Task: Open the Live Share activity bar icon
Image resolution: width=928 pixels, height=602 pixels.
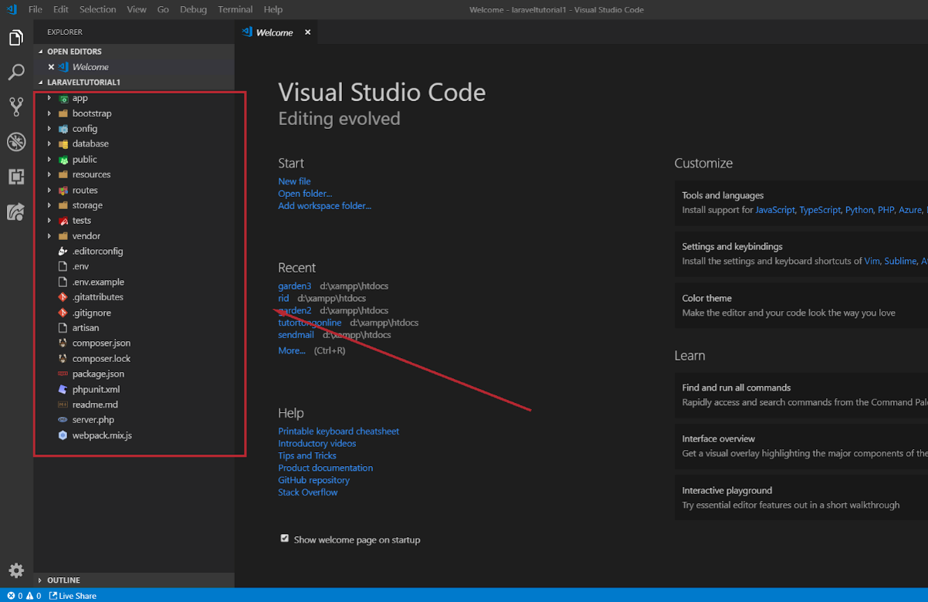Action: [16, 211]
